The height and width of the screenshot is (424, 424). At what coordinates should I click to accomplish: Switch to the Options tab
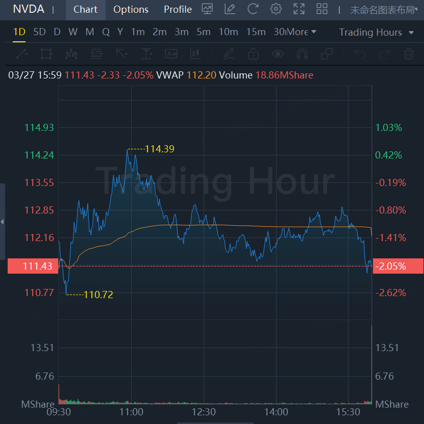click(x=131, y=10)
